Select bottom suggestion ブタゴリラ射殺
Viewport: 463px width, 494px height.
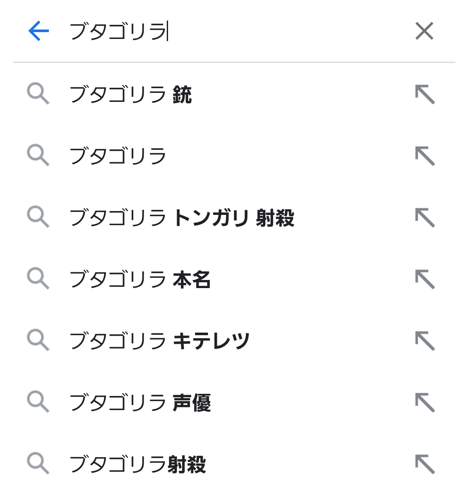[x=138, y=464]
